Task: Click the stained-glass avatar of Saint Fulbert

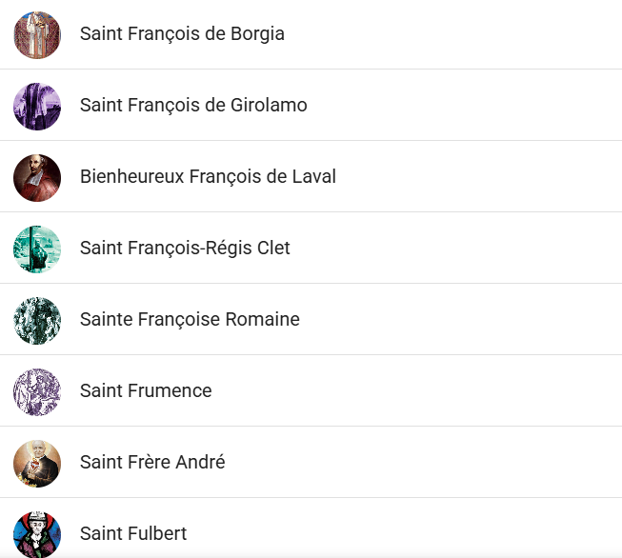Action: (x=37, y=533)
